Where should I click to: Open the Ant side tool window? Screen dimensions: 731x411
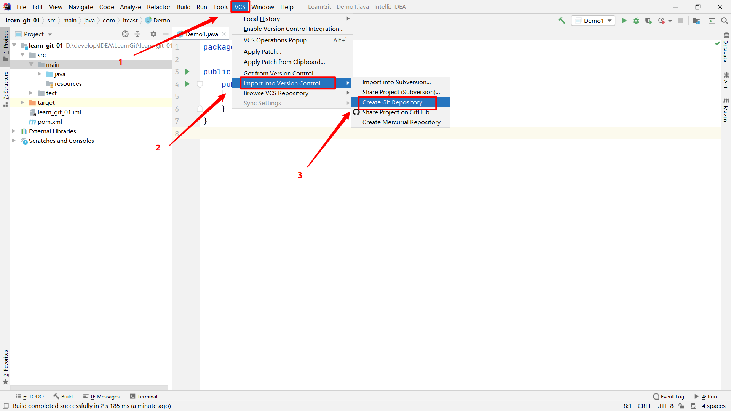click(726, 80)
